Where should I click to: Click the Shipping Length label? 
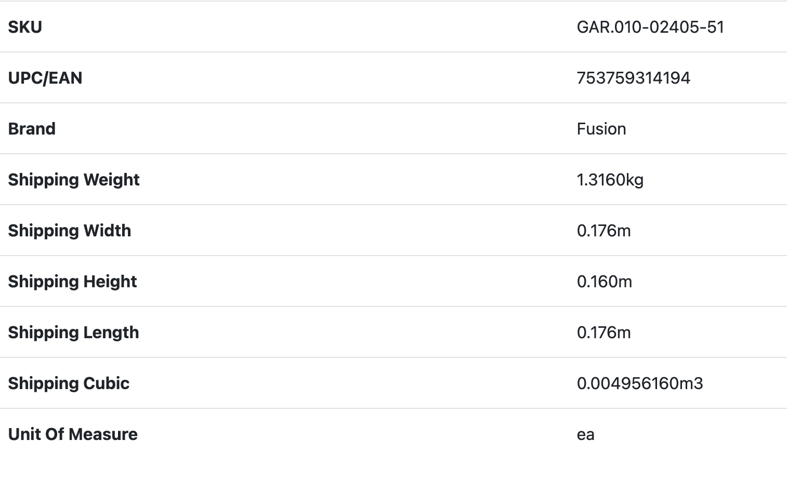(73, 332)
